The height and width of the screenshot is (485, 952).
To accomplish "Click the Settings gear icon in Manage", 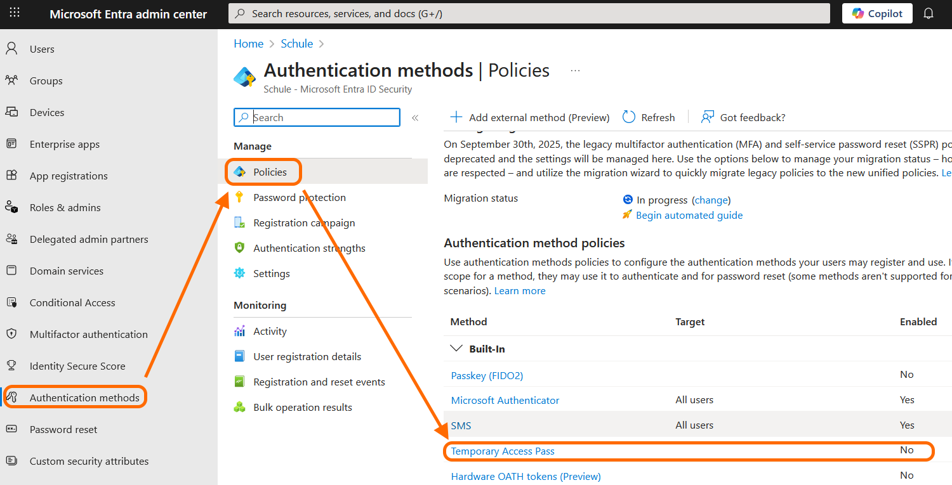I will tap(239, 273).
